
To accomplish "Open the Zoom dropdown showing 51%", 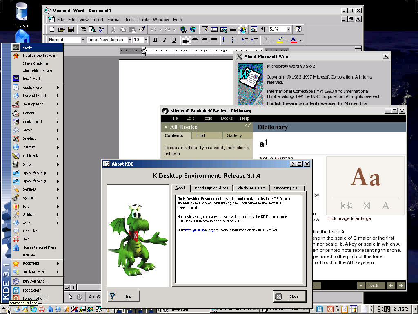I will coord(288,29).
